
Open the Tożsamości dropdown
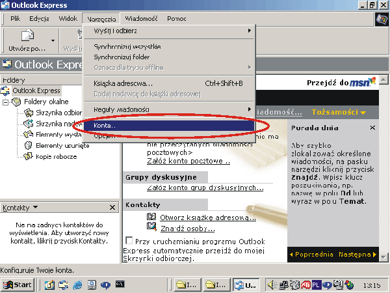click(x=338, y=112)
